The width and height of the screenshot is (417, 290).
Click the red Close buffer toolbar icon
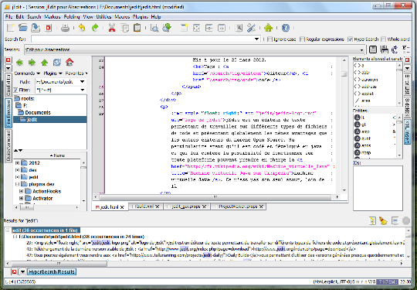click(48, 28)
